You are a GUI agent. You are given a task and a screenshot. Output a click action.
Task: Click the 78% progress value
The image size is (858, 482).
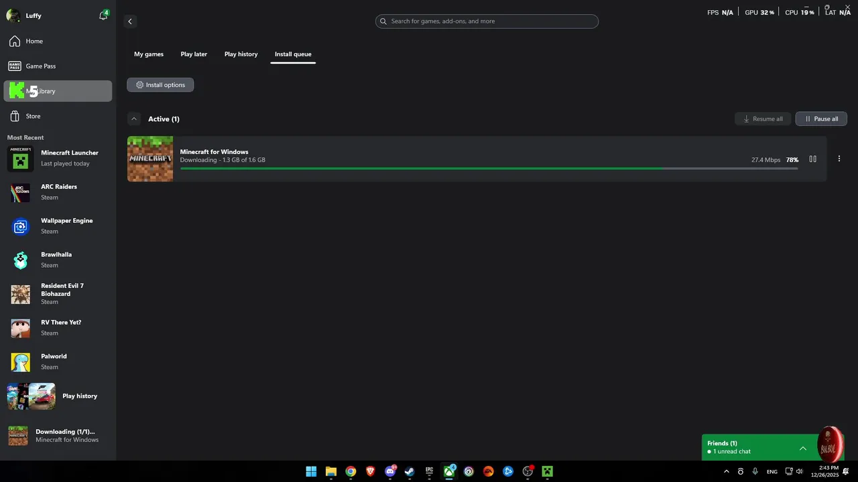pos(792,160)
